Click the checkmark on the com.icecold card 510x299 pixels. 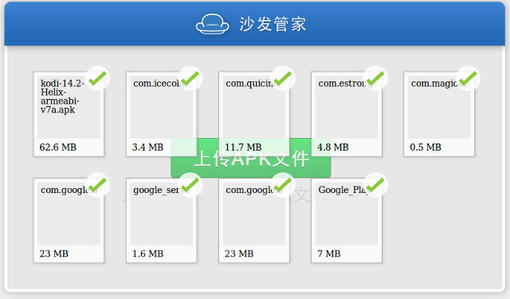click(x=190, y=78)
